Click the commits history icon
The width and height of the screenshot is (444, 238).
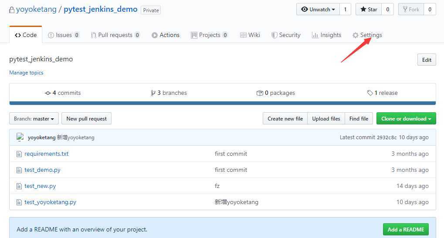47,93
